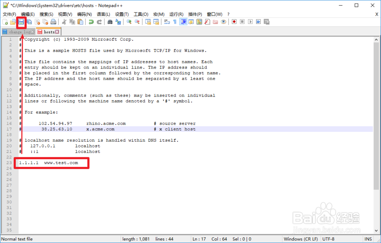Viewport: 381px width, 243px height.
Task: Open the 工具(O) menu
Action: [141, 14]
